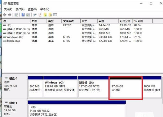Go forward with the right arrow toolbar icon
The height and width of the screenshot is (117, 163).
[10, 15]
